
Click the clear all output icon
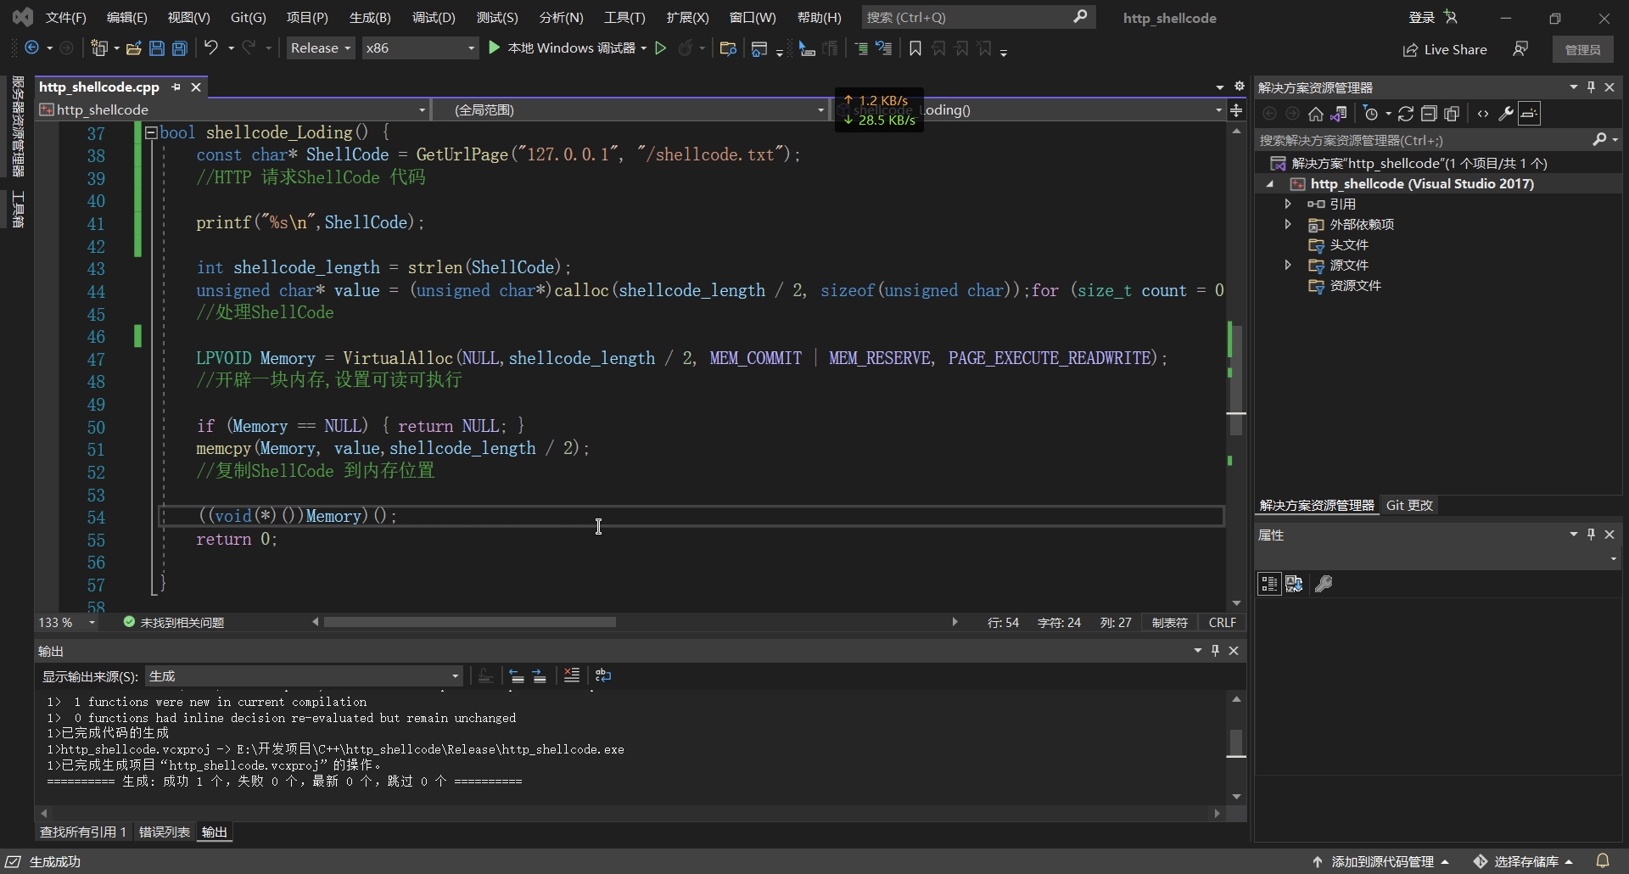(572, 675)
